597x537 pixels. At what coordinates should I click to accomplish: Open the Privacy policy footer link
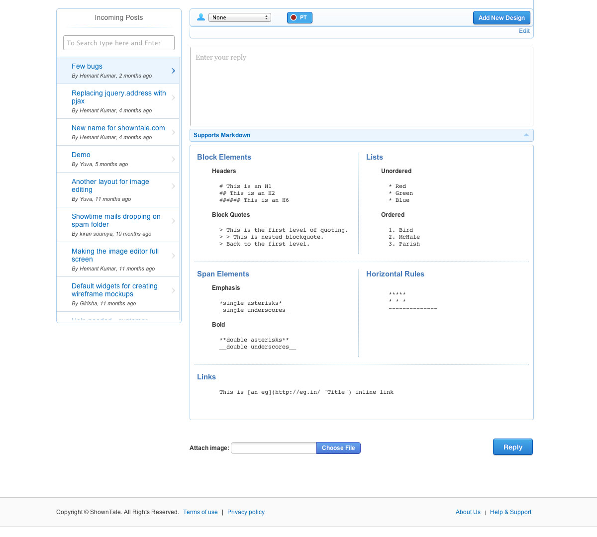click(x=246, y=512)
